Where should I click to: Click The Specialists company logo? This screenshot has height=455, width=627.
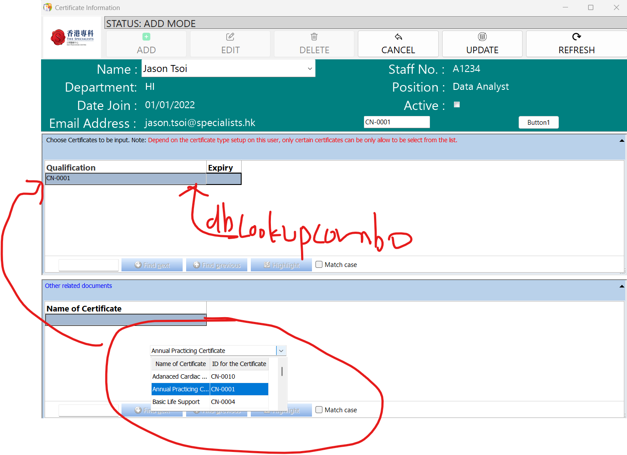point(72,38)
